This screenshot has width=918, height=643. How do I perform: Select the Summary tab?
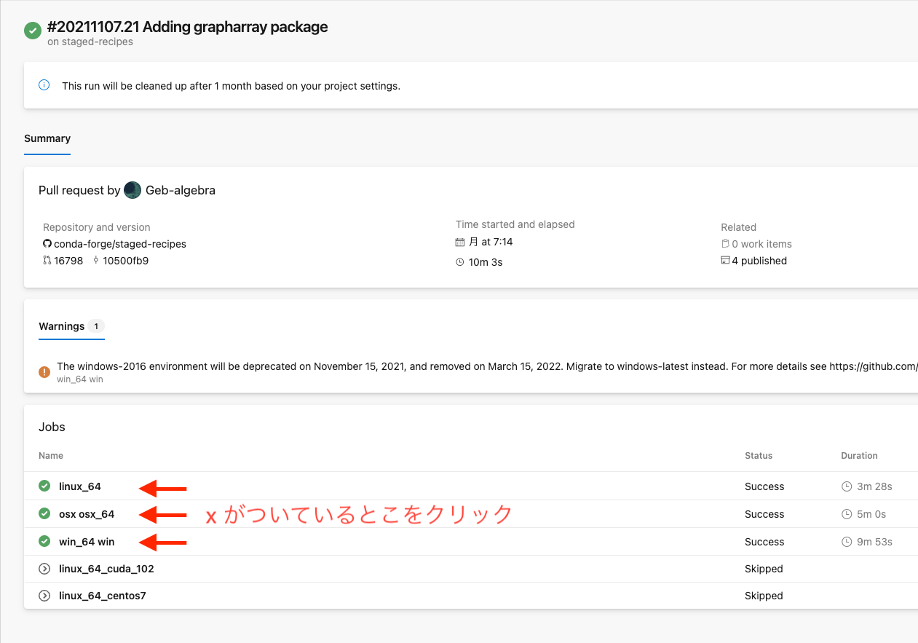(x=47, y=138)
